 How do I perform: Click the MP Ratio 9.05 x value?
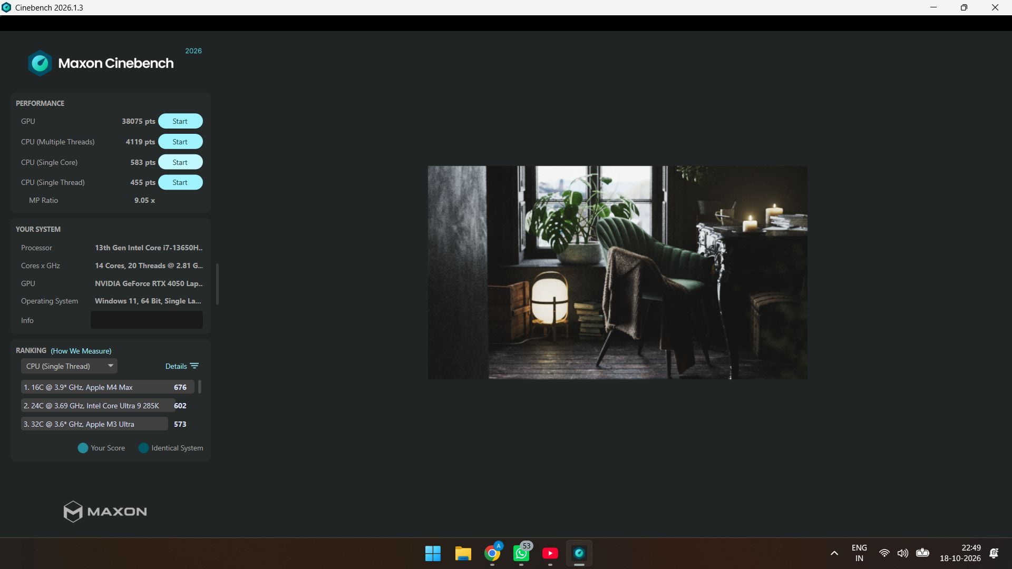(x=144, y=200)
